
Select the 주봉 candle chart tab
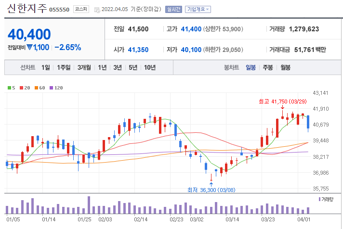[x=268, y=67]
